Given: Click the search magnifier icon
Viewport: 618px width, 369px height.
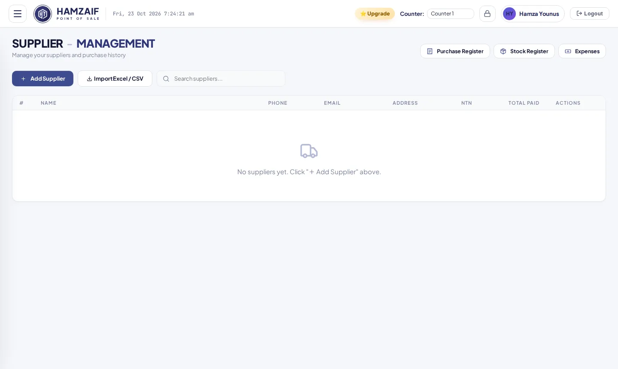Looking at the screenshot, I should (x=166, y=79).
